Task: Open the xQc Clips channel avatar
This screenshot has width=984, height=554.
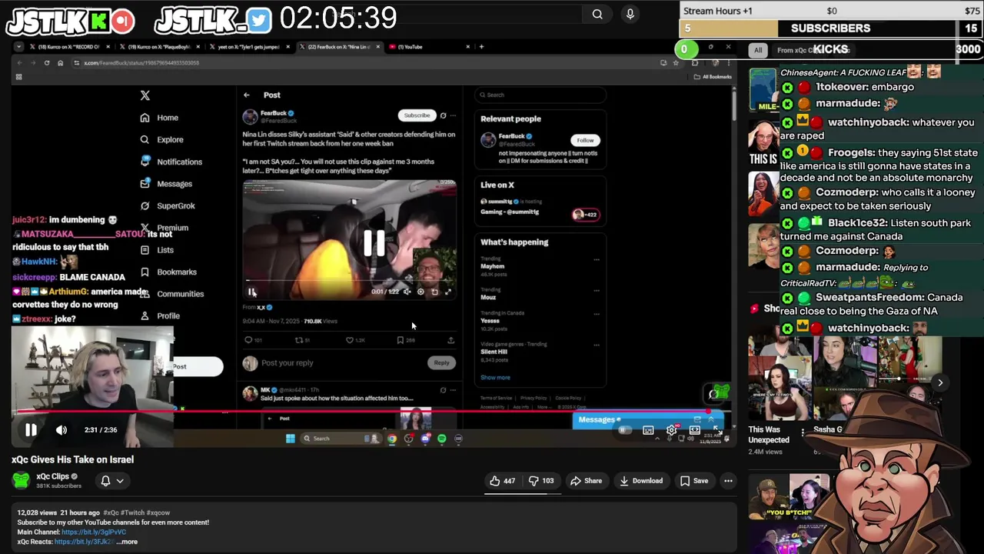Action: (22, 481)
